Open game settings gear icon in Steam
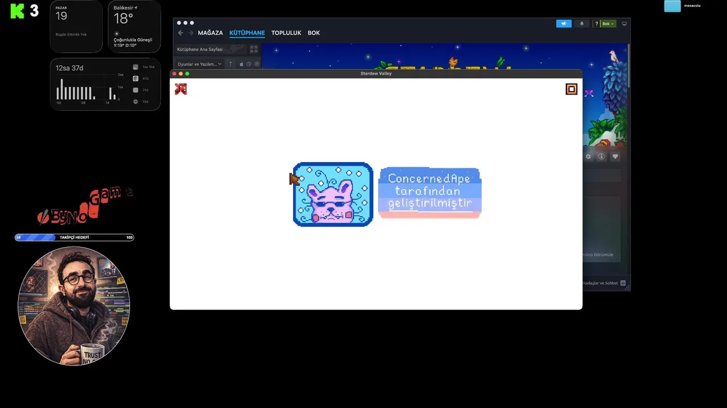This screenshot has width=727, height=408. tap(588, 156)
